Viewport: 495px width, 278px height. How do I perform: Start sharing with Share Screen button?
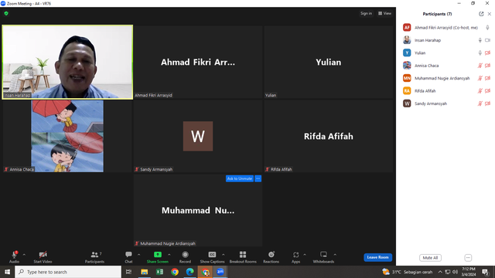click(158, 257)
